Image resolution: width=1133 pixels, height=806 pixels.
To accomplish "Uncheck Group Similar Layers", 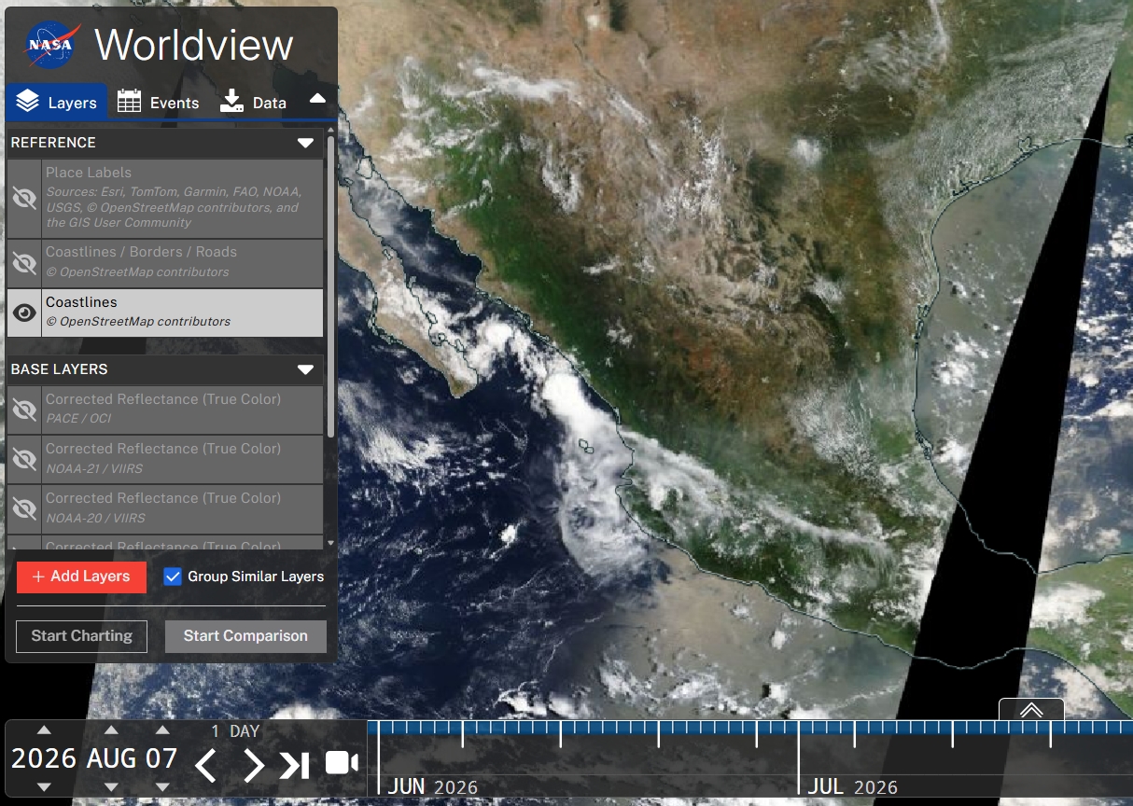I will point(173,577).
